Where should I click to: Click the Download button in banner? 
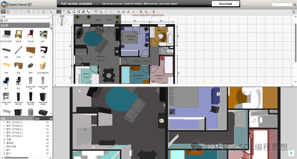(225, 4)
